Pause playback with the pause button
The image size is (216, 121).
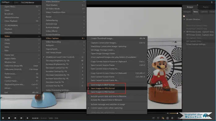[x=3, y=118]
